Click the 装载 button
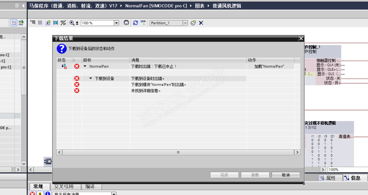368x195 pixels. (x=255, y=175)
